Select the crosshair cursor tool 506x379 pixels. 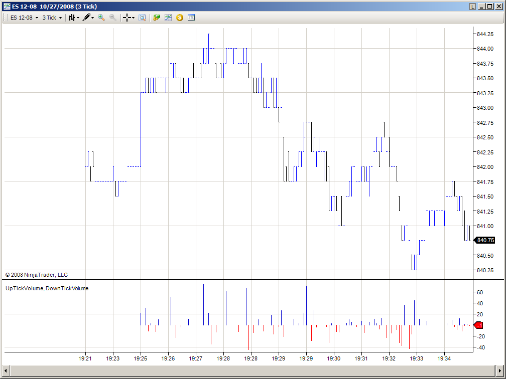127,18
